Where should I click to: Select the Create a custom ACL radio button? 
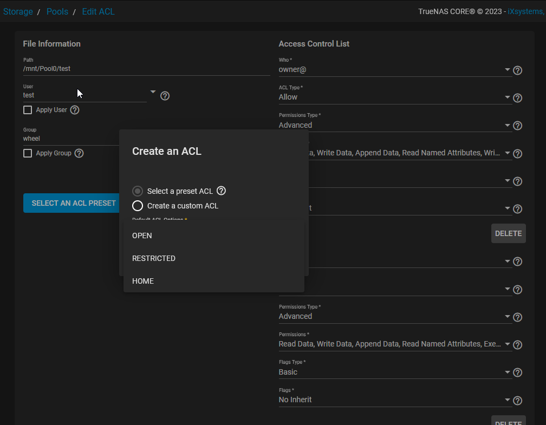click(x=137, y=206)
